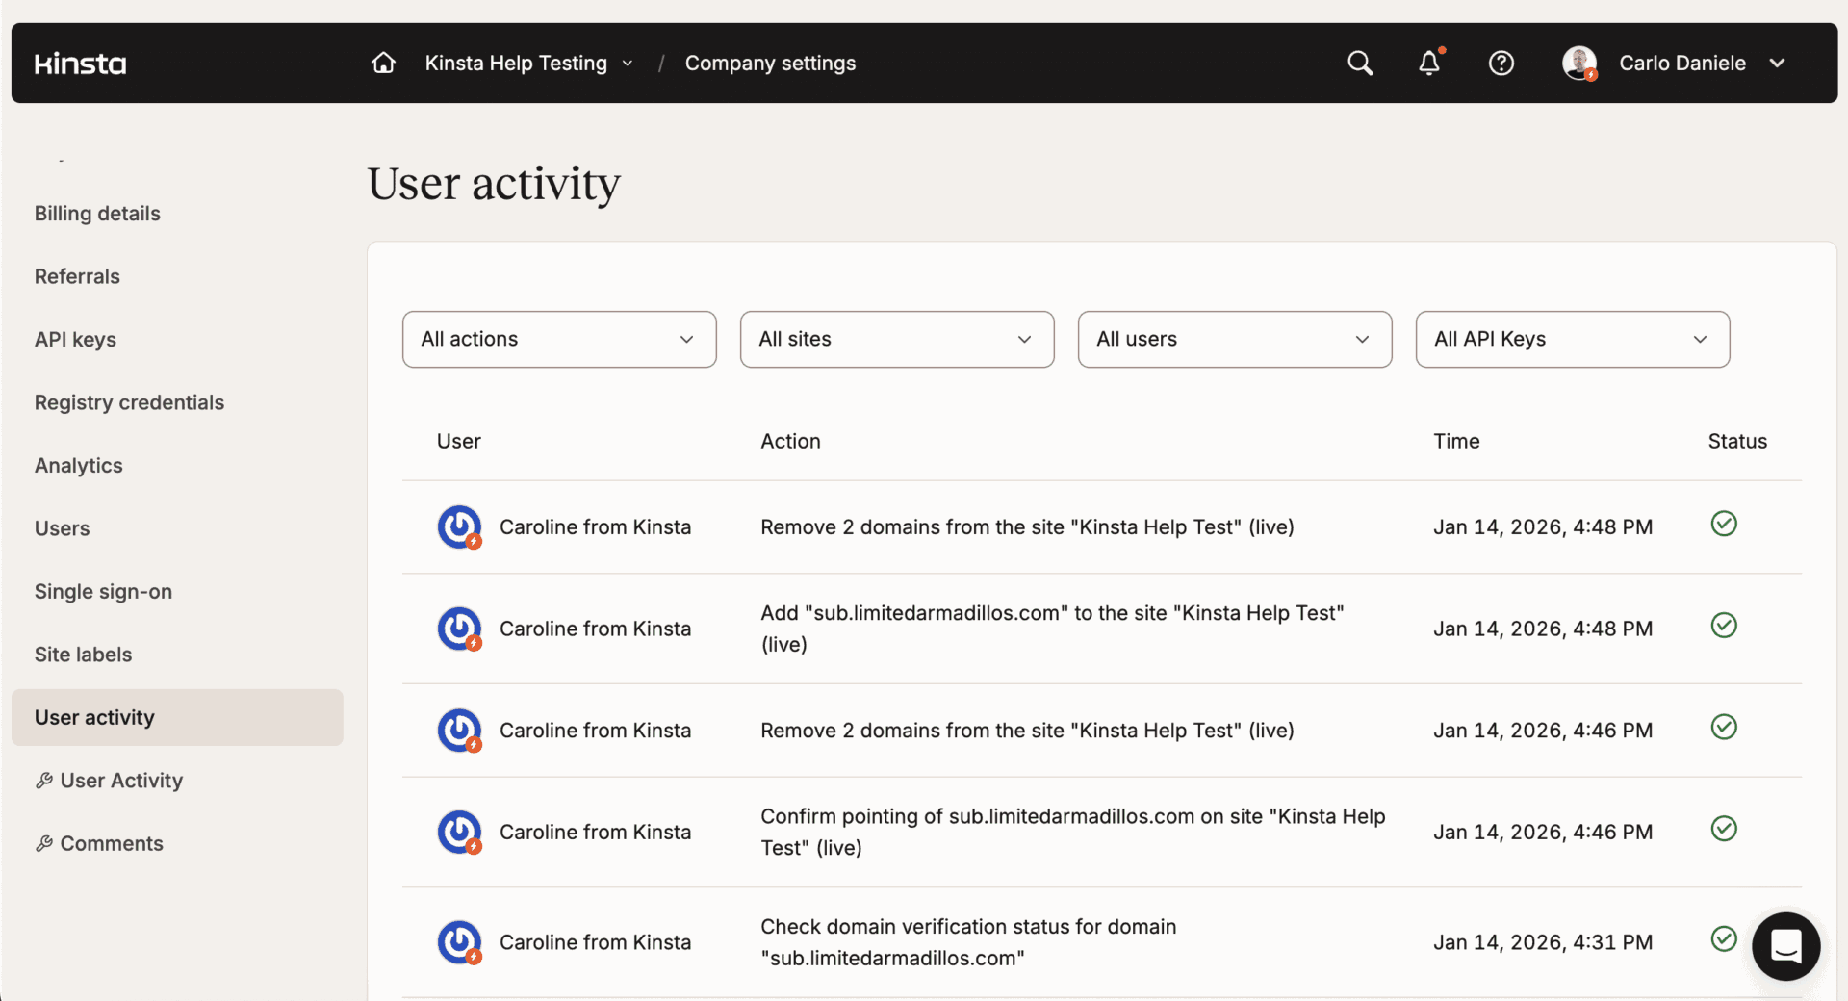Open the All users dropdown

1234,339
